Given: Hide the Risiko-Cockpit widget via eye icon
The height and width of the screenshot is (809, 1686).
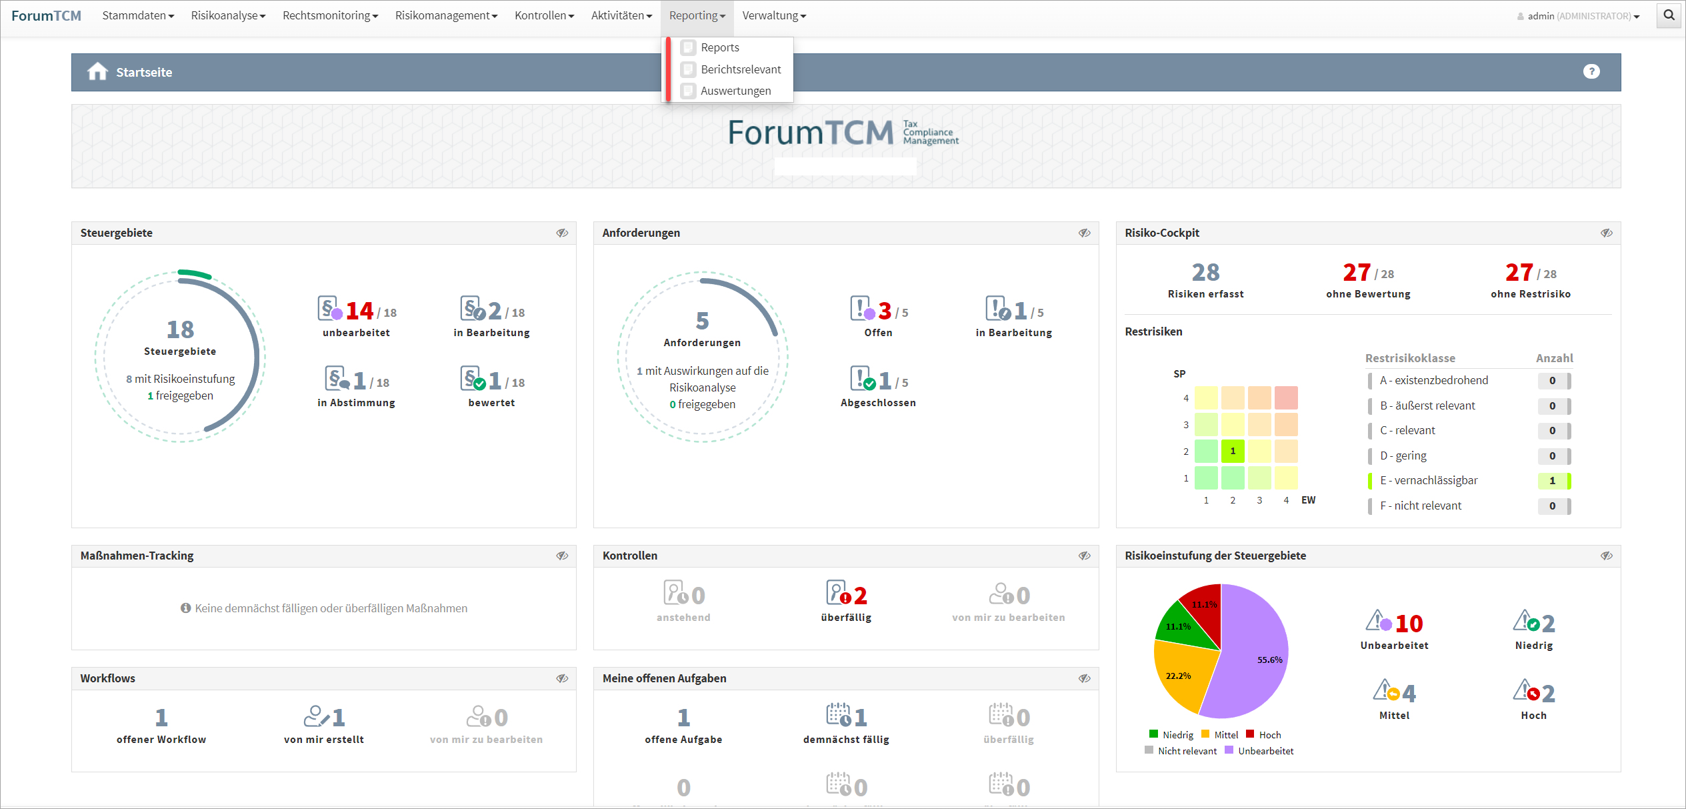Looking at the screenshot, I should [1606, 233].
